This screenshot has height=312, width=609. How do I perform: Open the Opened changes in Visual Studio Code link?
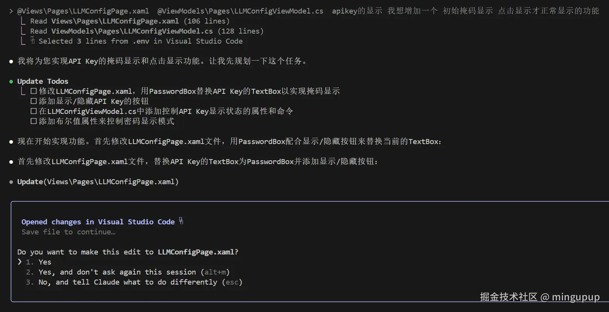[x=98, y=222]
